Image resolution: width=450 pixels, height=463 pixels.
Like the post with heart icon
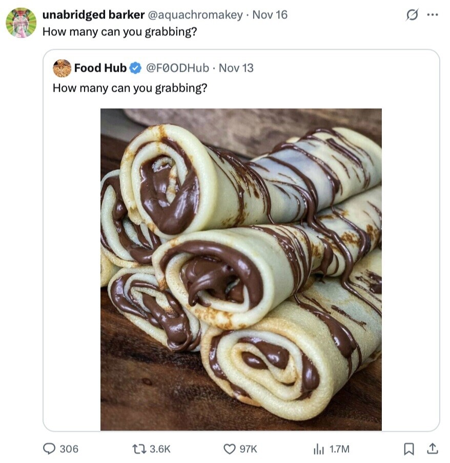click(x=229, y=449)
